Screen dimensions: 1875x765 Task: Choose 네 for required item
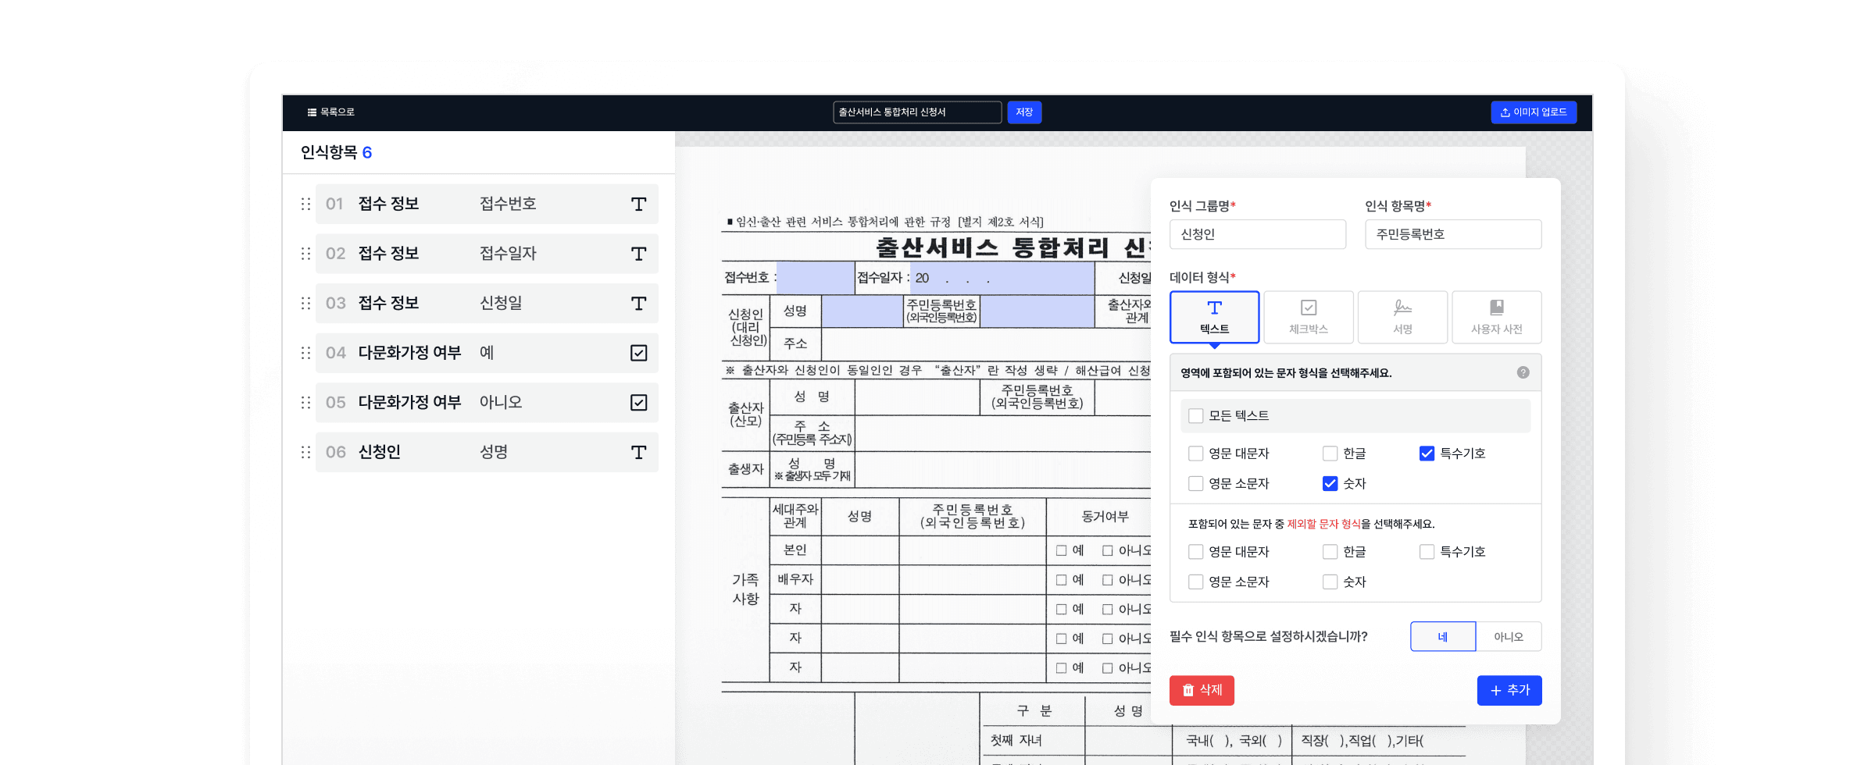coord(1443,636)
